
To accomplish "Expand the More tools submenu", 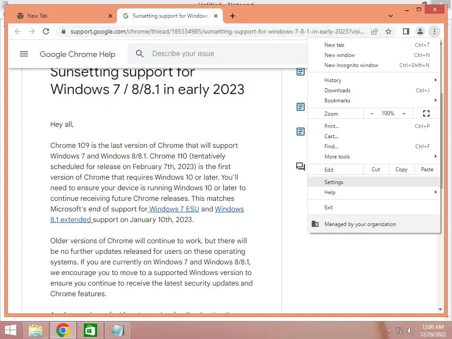I will (x=374, y=157).
